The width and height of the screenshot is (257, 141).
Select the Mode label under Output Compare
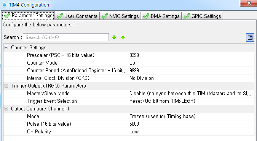point(33,117)
